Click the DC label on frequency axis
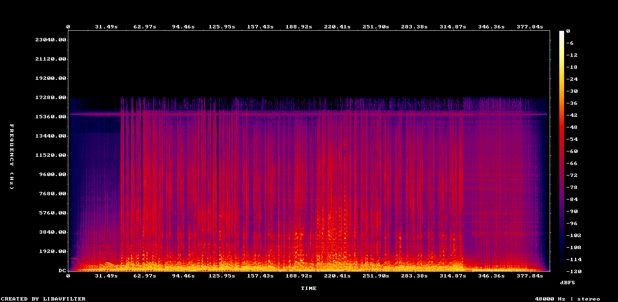 click(63, 271)
